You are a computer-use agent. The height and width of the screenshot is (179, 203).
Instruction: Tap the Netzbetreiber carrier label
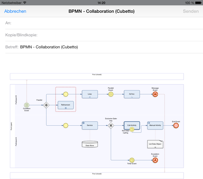(11, 3)
